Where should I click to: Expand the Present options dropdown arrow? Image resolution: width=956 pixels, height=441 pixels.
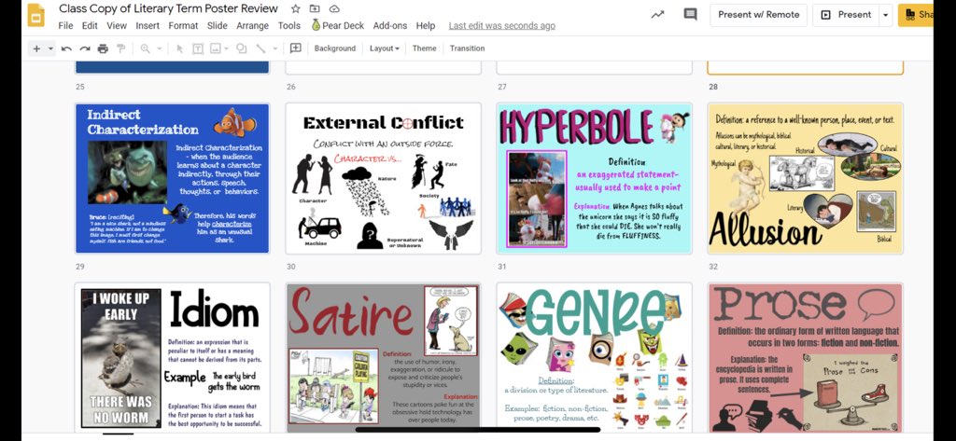tap(885, 15)
